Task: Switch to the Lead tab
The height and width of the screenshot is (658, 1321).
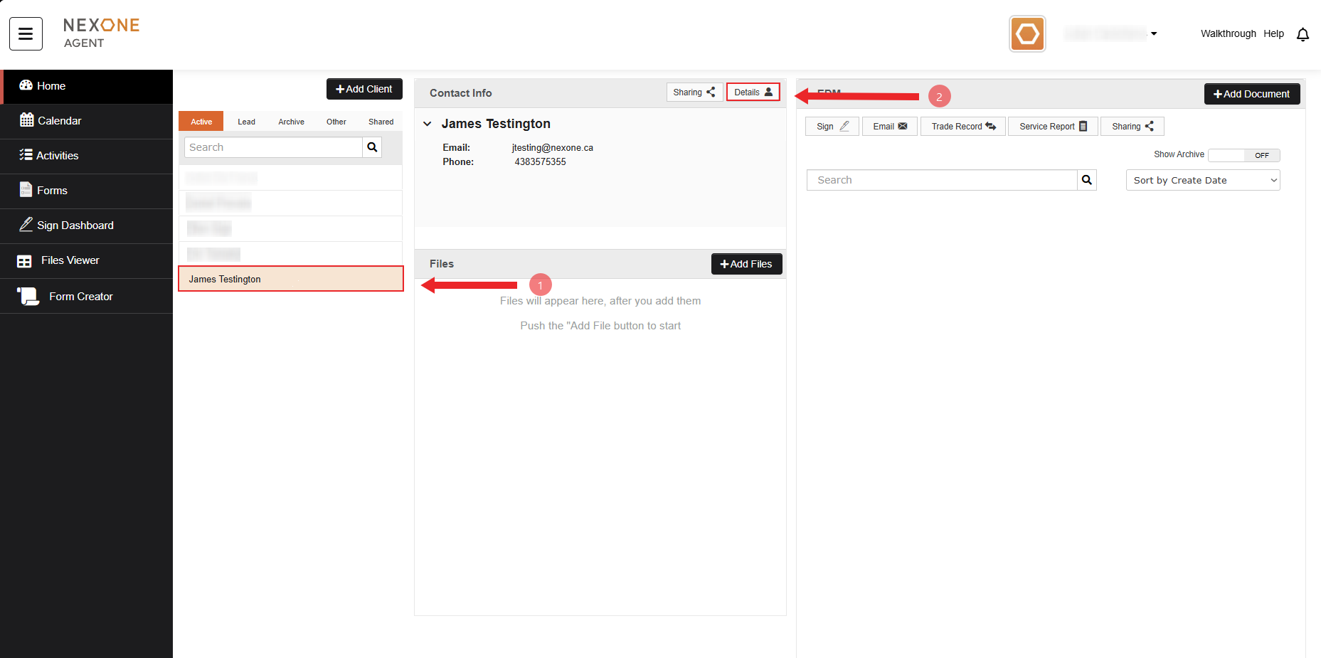Action: pos(246,122)
